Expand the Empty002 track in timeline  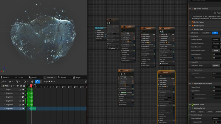4,93
